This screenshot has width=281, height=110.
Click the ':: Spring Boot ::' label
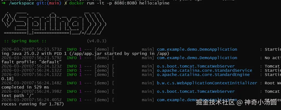[25, 41]
